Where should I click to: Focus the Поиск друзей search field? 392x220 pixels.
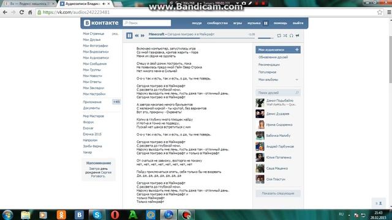[278, 92]
